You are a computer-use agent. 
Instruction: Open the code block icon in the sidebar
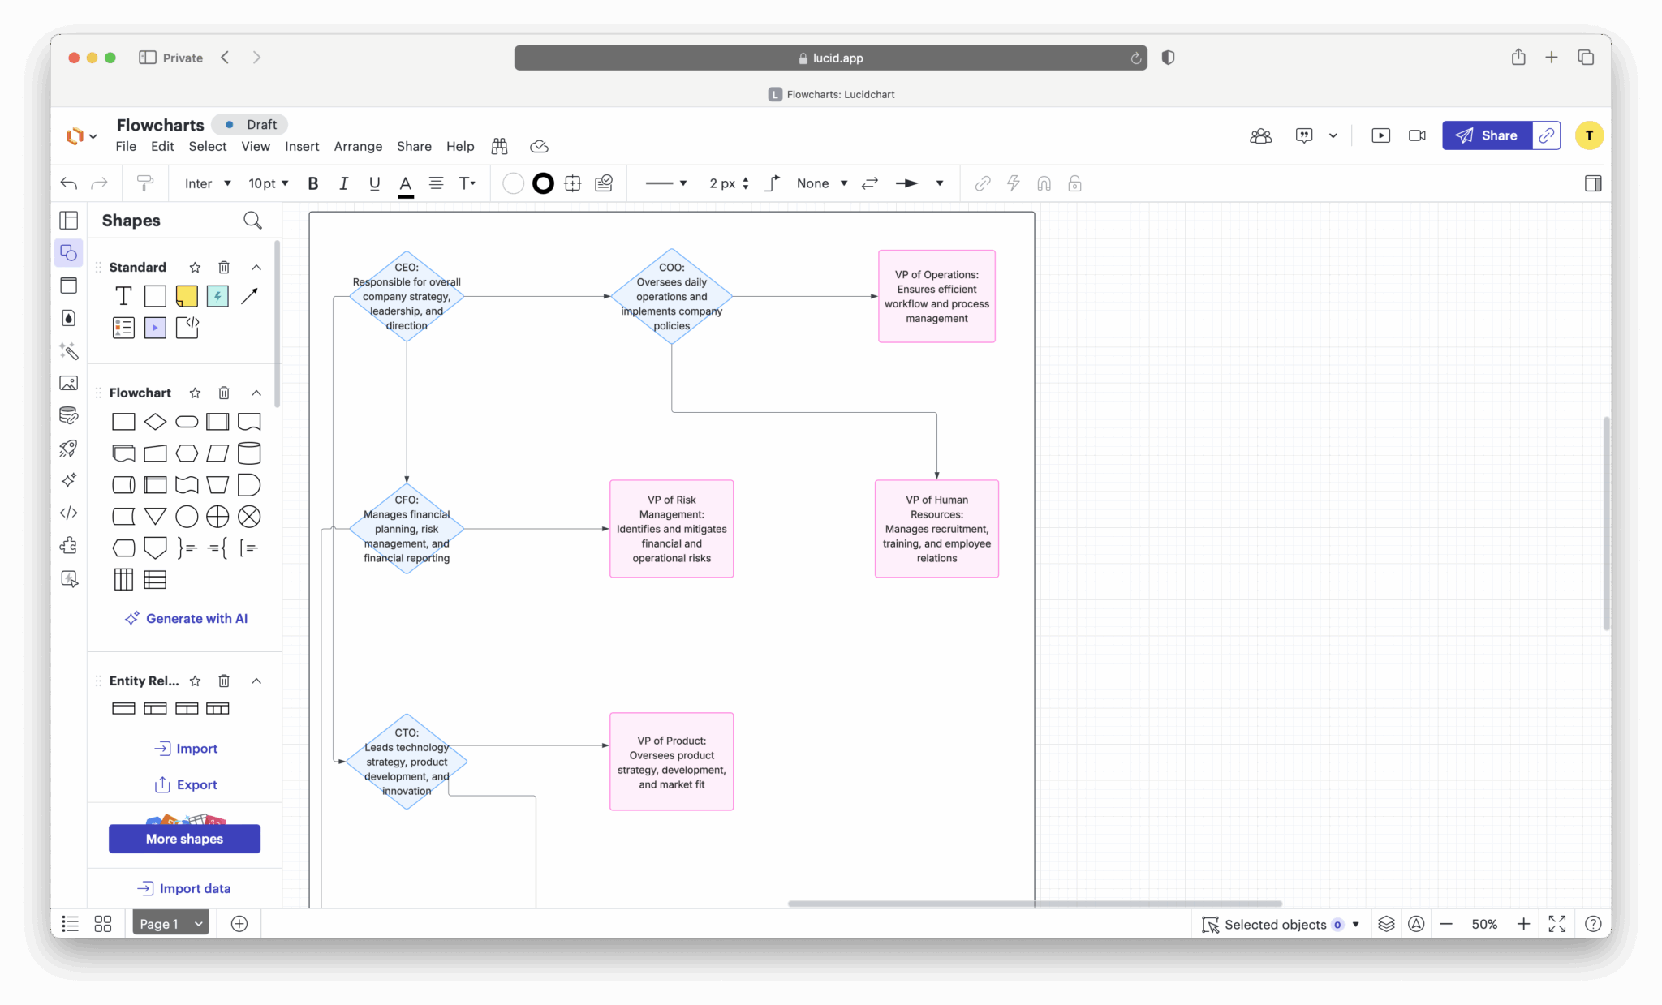(x=69, y=513)
